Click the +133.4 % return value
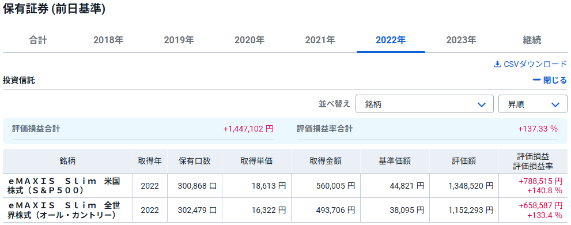571x225 pixels. 544,215
